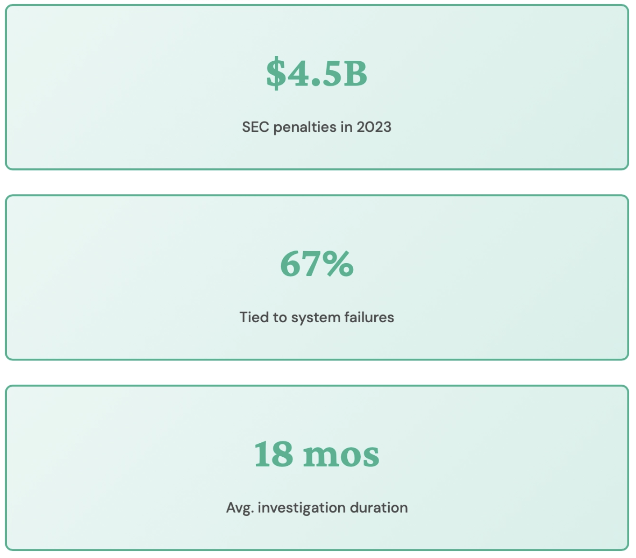
Task: Select the 'Tied to system failures' label
Action: coord(317,317)
